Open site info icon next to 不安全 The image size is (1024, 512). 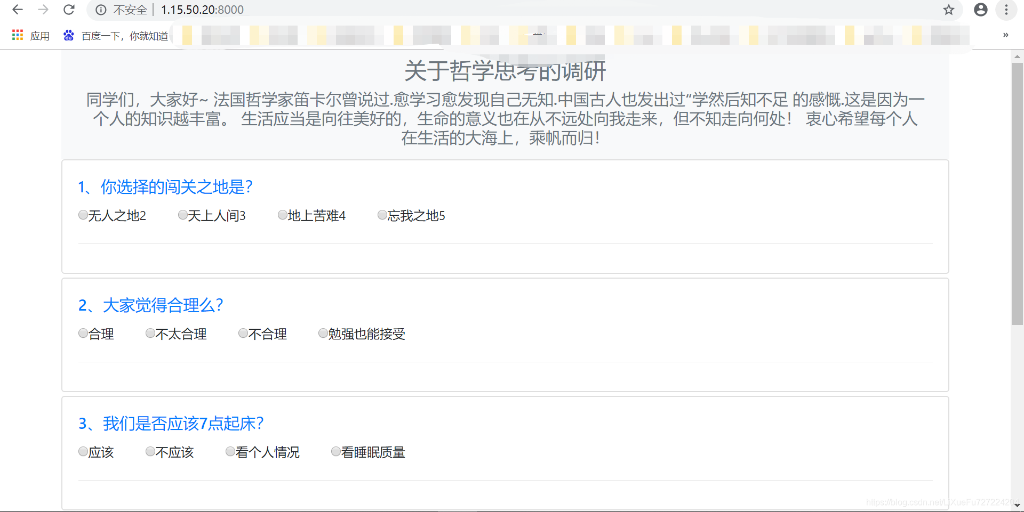coord(101,10)
